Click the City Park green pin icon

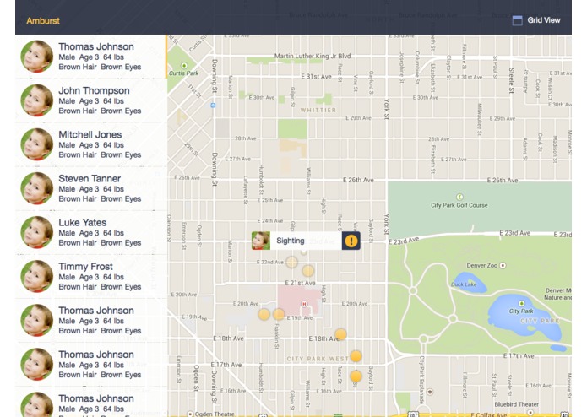coord(521,303)
